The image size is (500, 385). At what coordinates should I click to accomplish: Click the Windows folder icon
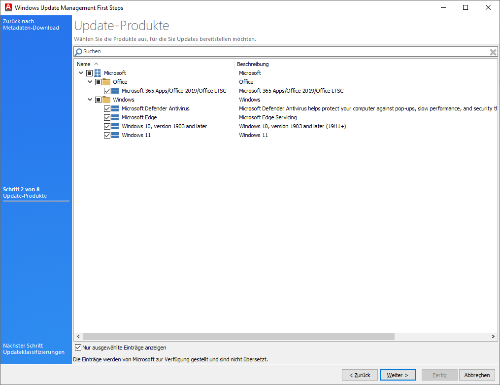click(107, 99)
